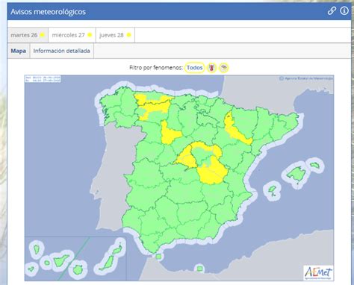Image resolution: width=354 pixels, height=285 pixels.
Task: Click the Mallorca island on the map
Action: pos(296,173)
